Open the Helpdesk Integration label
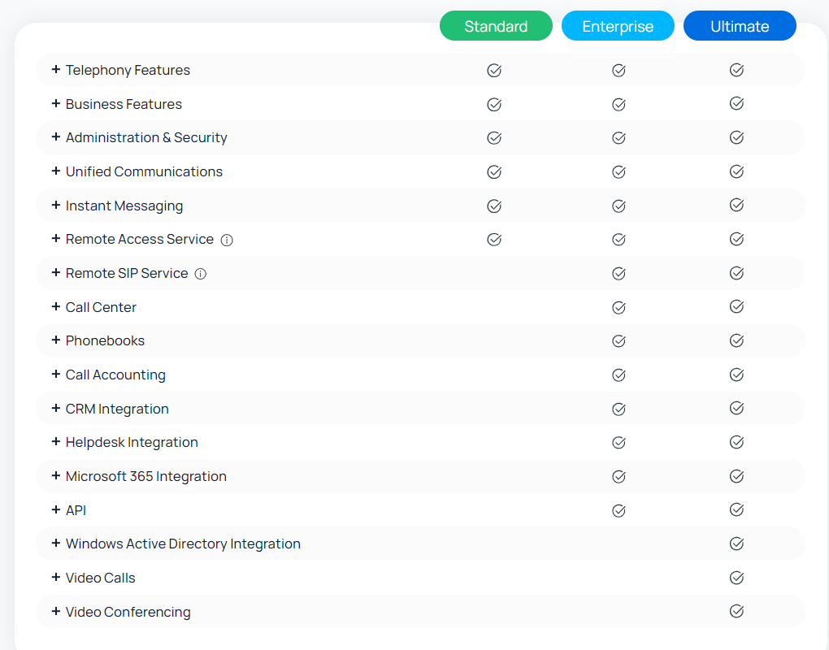This screenshot has height=650, width=829. click(x=132, y=442)
